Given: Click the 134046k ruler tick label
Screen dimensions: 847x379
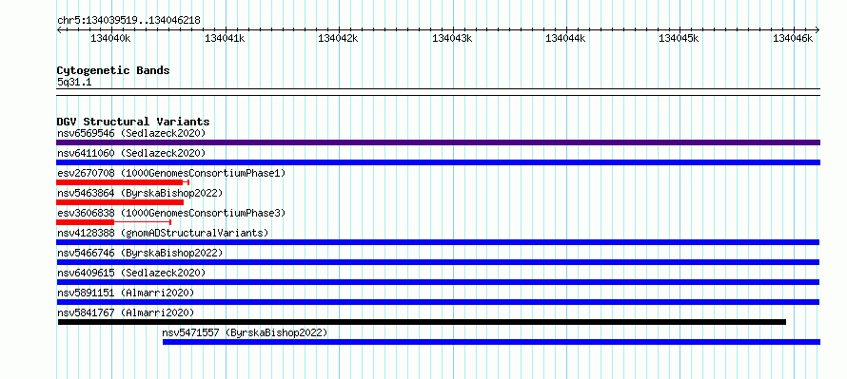Looking at the screenshot, I should 793,38.
